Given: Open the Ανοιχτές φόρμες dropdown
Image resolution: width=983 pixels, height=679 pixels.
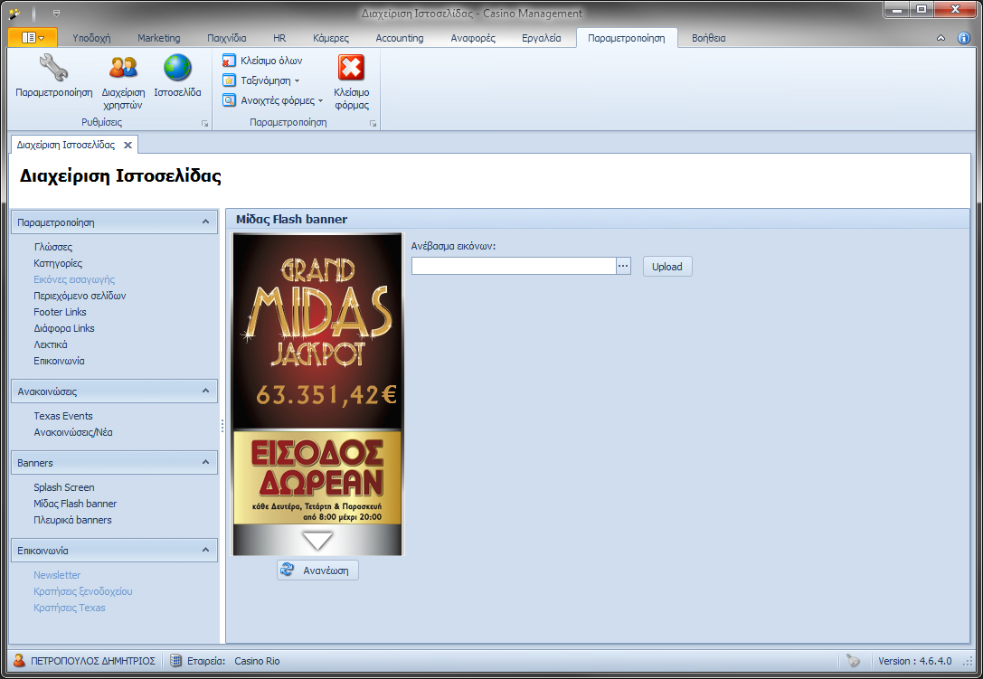Looking at the screenshot, I should pyautogui.click(x=273, y=100).
